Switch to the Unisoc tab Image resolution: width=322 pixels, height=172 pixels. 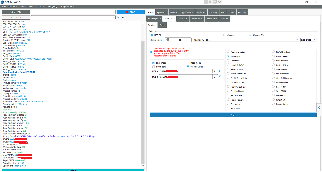(231, 12)
